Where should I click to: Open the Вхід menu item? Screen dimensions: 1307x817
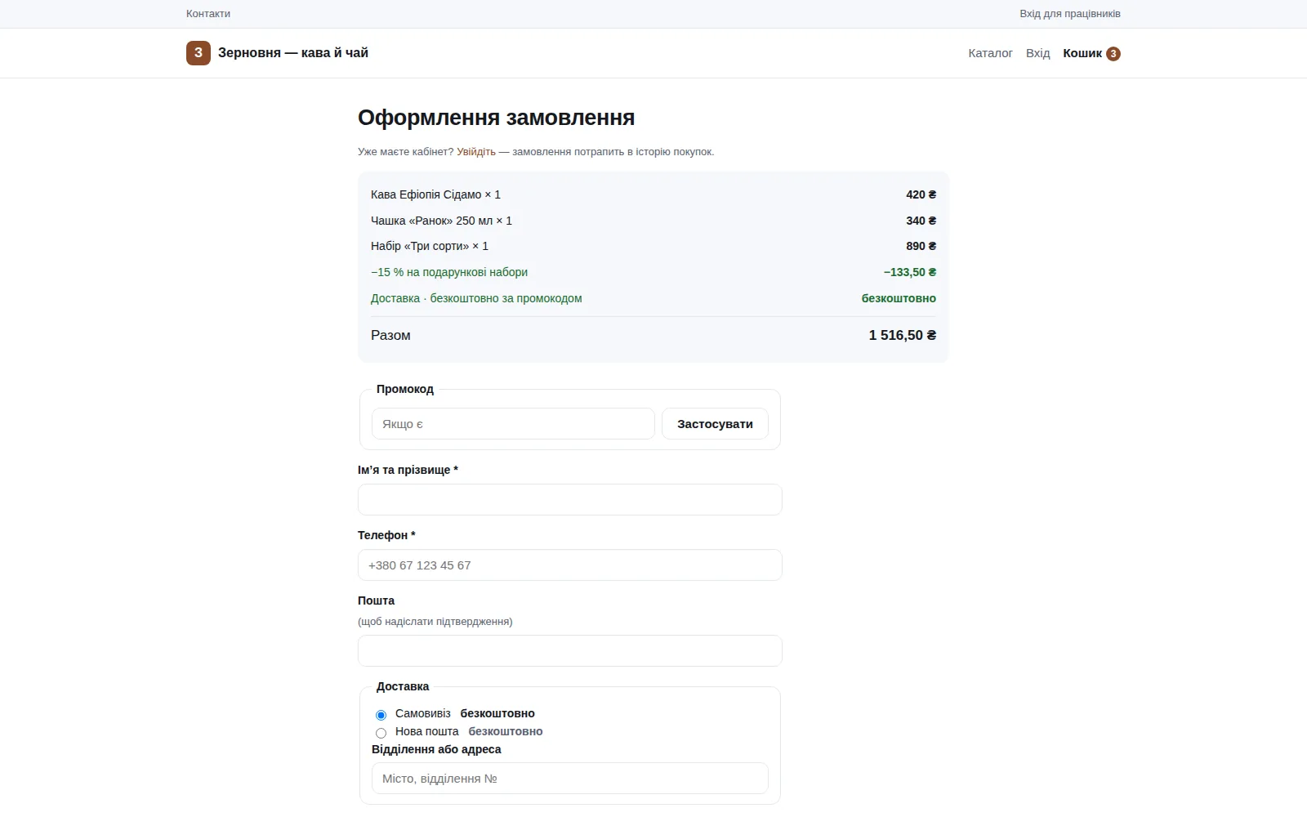coord(1037,53)
